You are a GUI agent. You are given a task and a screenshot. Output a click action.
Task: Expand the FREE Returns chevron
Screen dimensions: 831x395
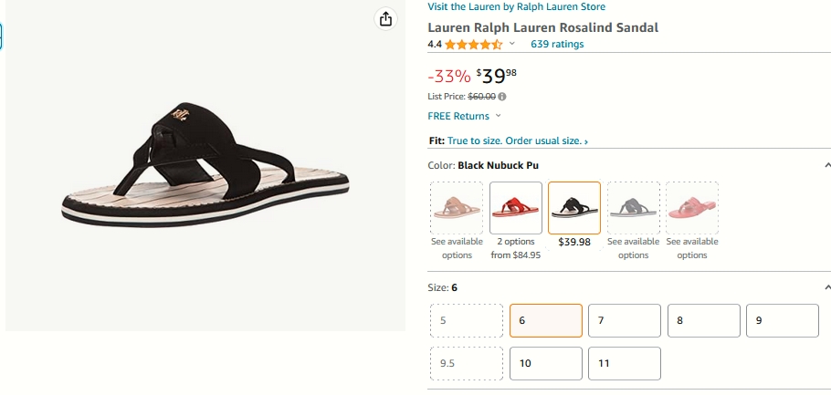[x=498, y=116]
